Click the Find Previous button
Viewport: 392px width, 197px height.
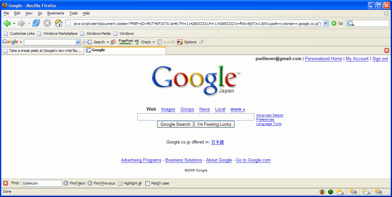coord(101,183)
